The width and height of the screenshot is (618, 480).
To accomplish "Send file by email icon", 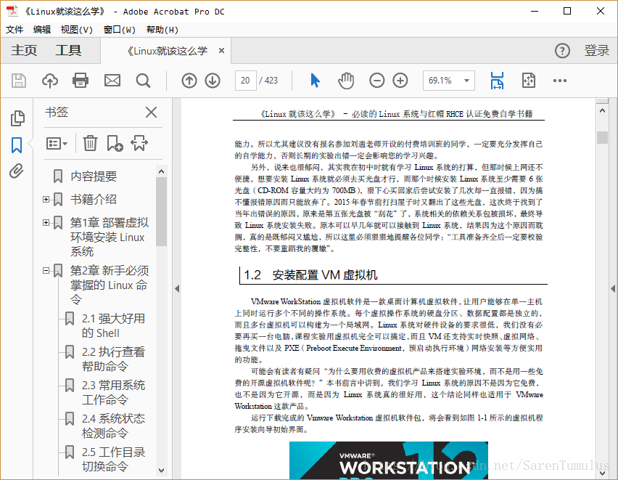I will click(112, 81).
